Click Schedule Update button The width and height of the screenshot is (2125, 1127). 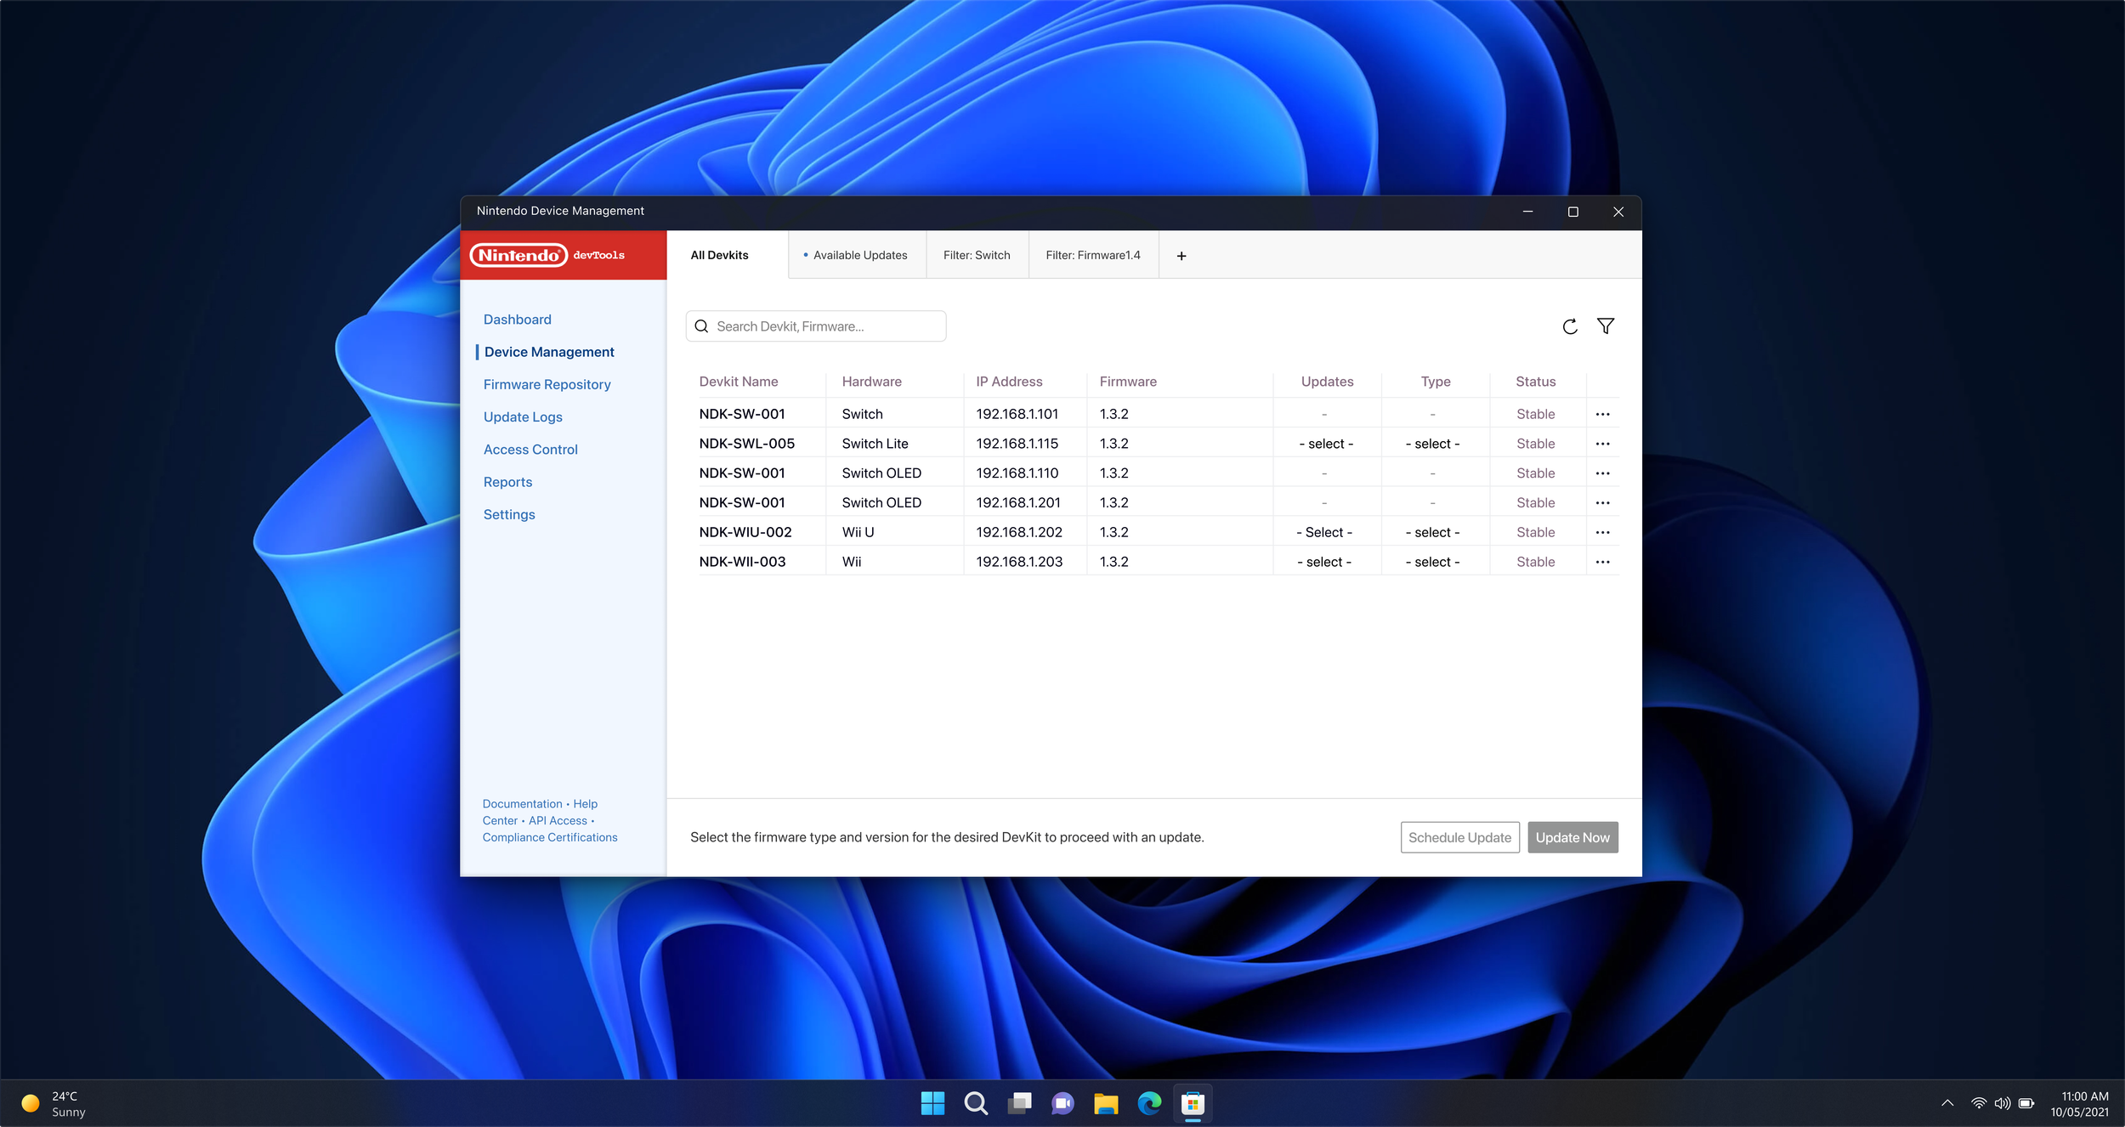click(x=1459, y=837)
